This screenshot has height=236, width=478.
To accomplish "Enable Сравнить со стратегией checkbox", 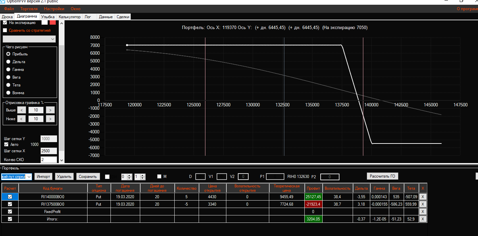I will 5,30.
